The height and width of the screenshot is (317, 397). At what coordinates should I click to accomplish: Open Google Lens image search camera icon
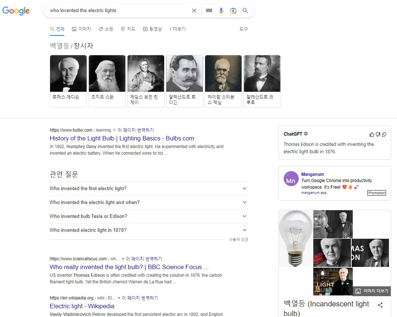233,11
